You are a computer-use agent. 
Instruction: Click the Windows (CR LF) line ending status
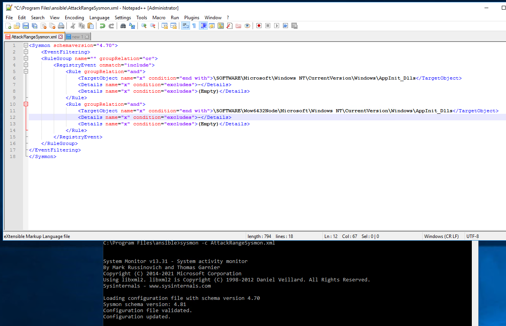(441, 236)
